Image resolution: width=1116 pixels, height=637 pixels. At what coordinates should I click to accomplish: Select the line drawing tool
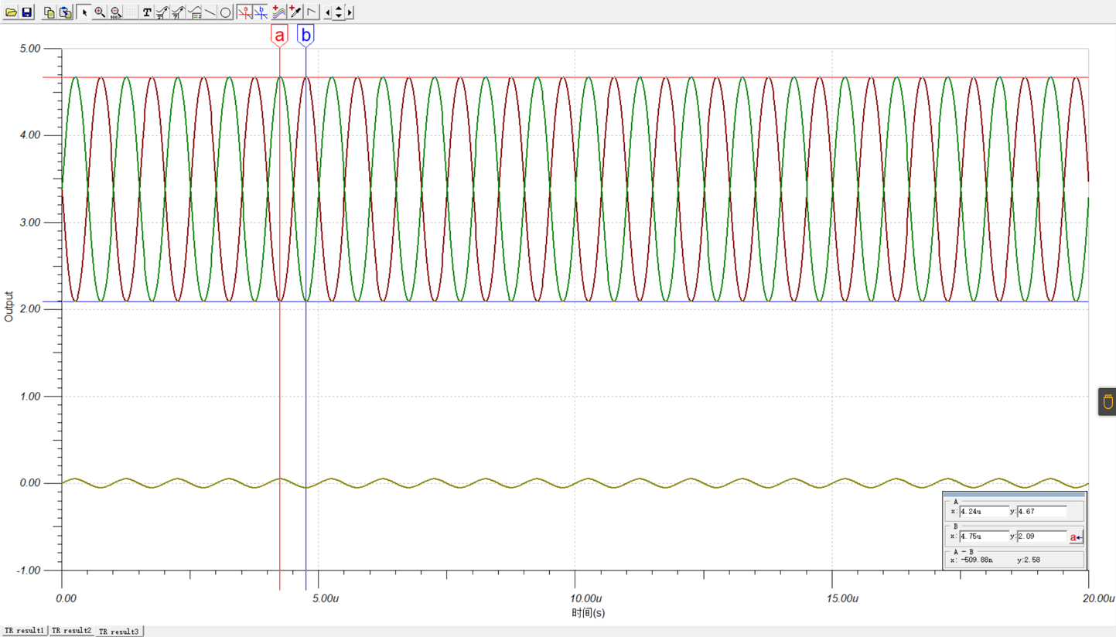point(210,12)
